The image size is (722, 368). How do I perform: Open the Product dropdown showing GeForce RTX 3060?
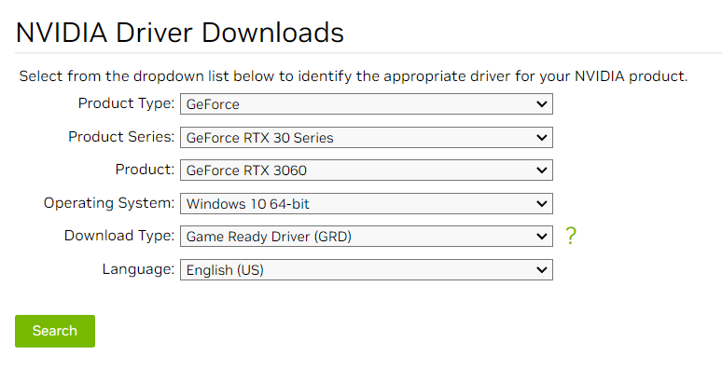[366, 170]
